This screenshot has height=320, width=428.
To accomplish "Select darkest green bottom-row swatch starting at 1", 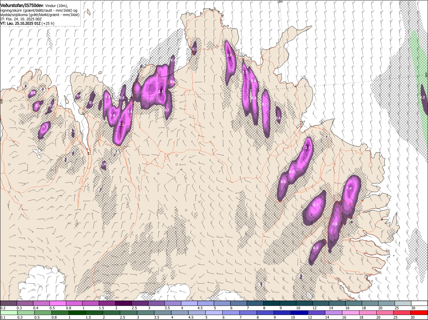I will (77, 313).
